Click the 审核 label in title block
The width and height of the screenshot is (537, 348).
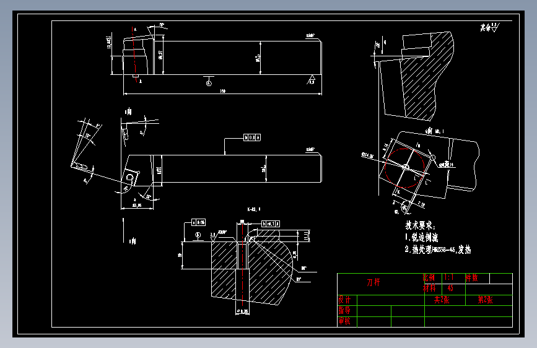point(344,321)
